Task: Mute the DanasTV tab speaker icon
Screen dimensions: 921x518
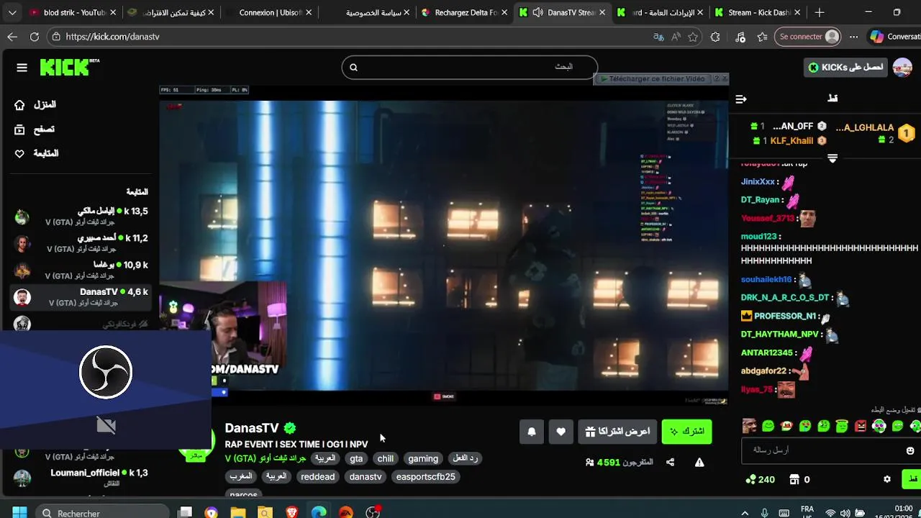Action: click(537, 12)
